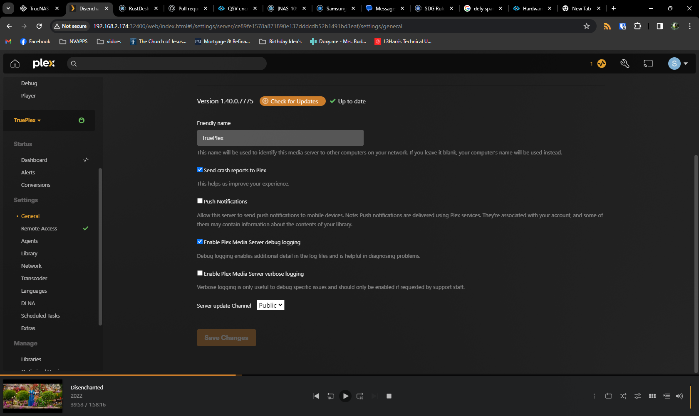Focus the Plex search box
The height and width of the screenshot is (416, 699).
click(167, 64)
